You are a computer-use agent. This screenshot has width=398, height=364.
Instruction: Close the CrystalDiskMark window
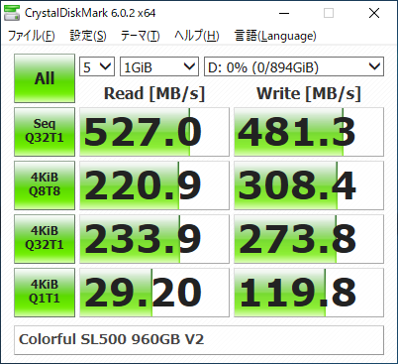374,13
